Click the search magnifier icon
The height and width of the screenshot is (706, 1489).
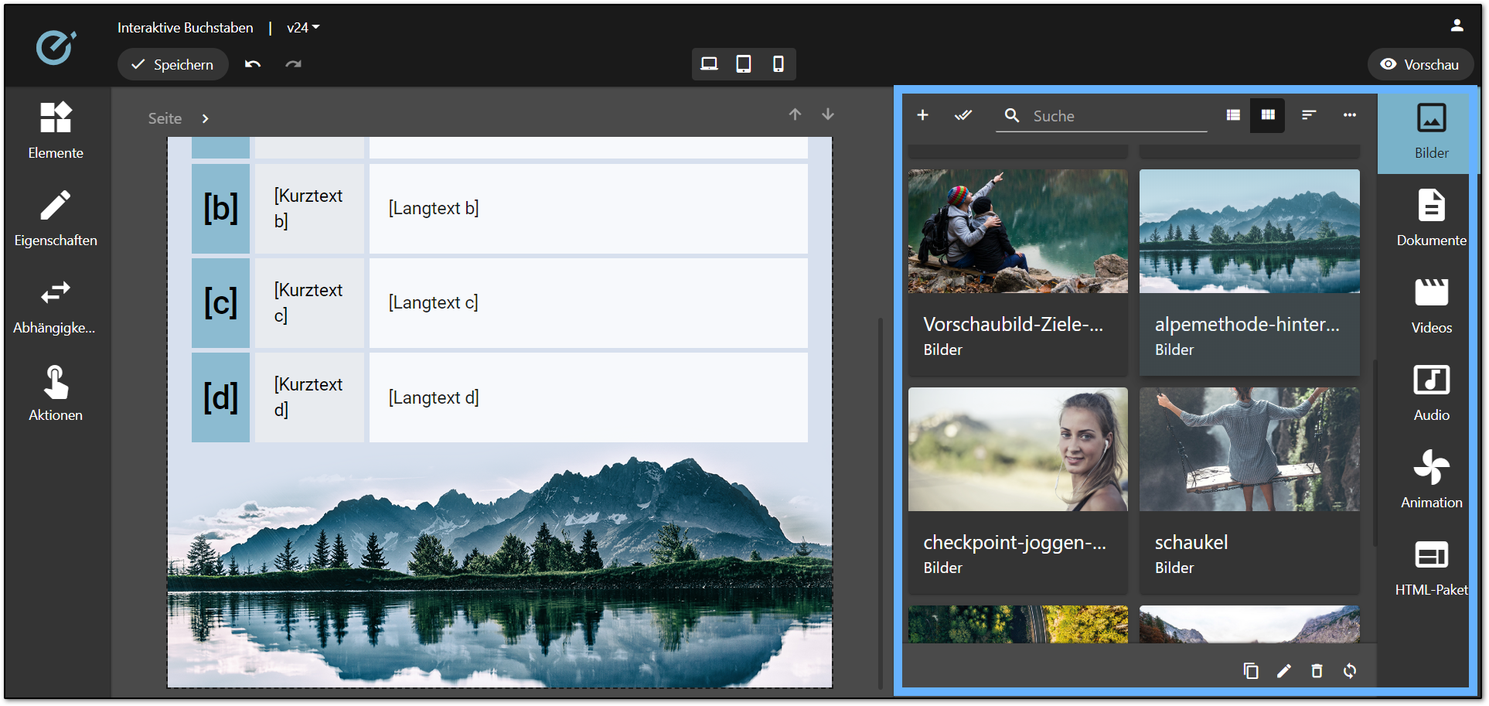point(1012,115)
